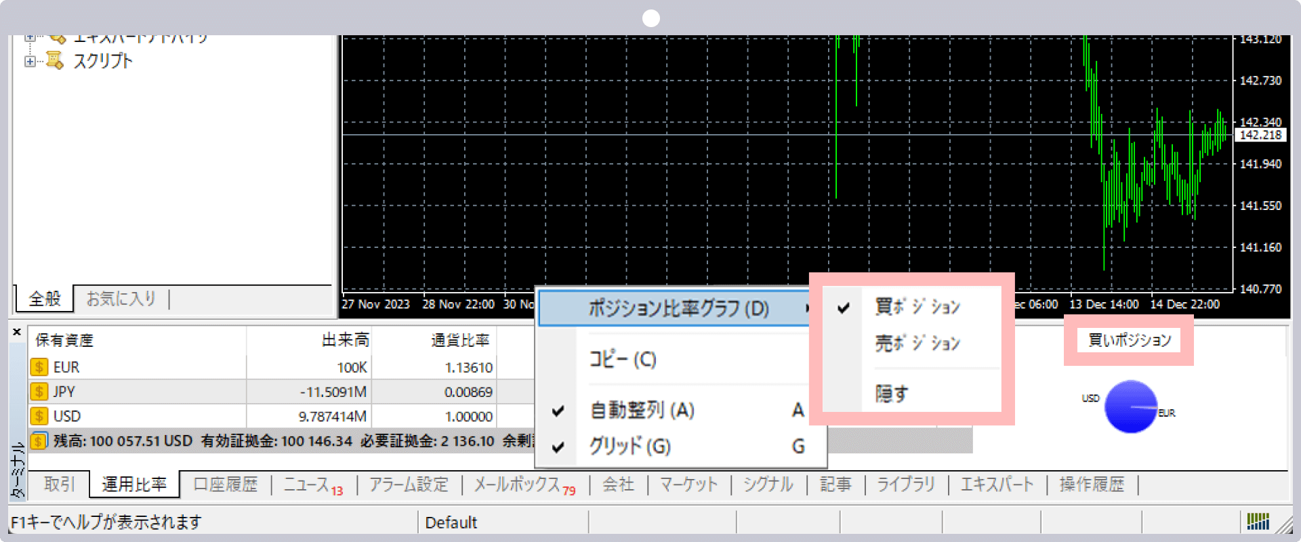Click the connection bars status icon
The image size is (1301, 542).
(1258, 521)
